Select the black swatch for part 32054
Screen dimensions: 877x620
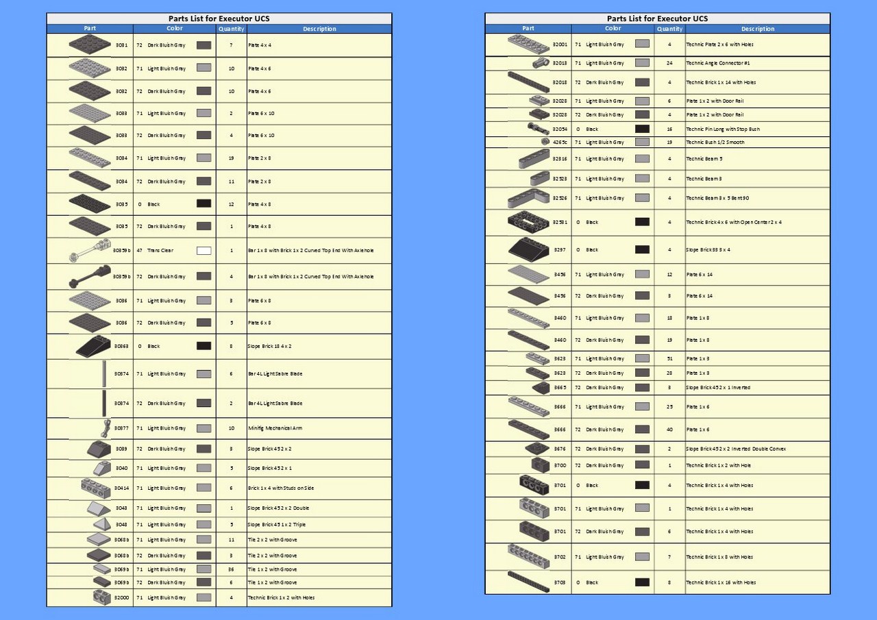642,129
